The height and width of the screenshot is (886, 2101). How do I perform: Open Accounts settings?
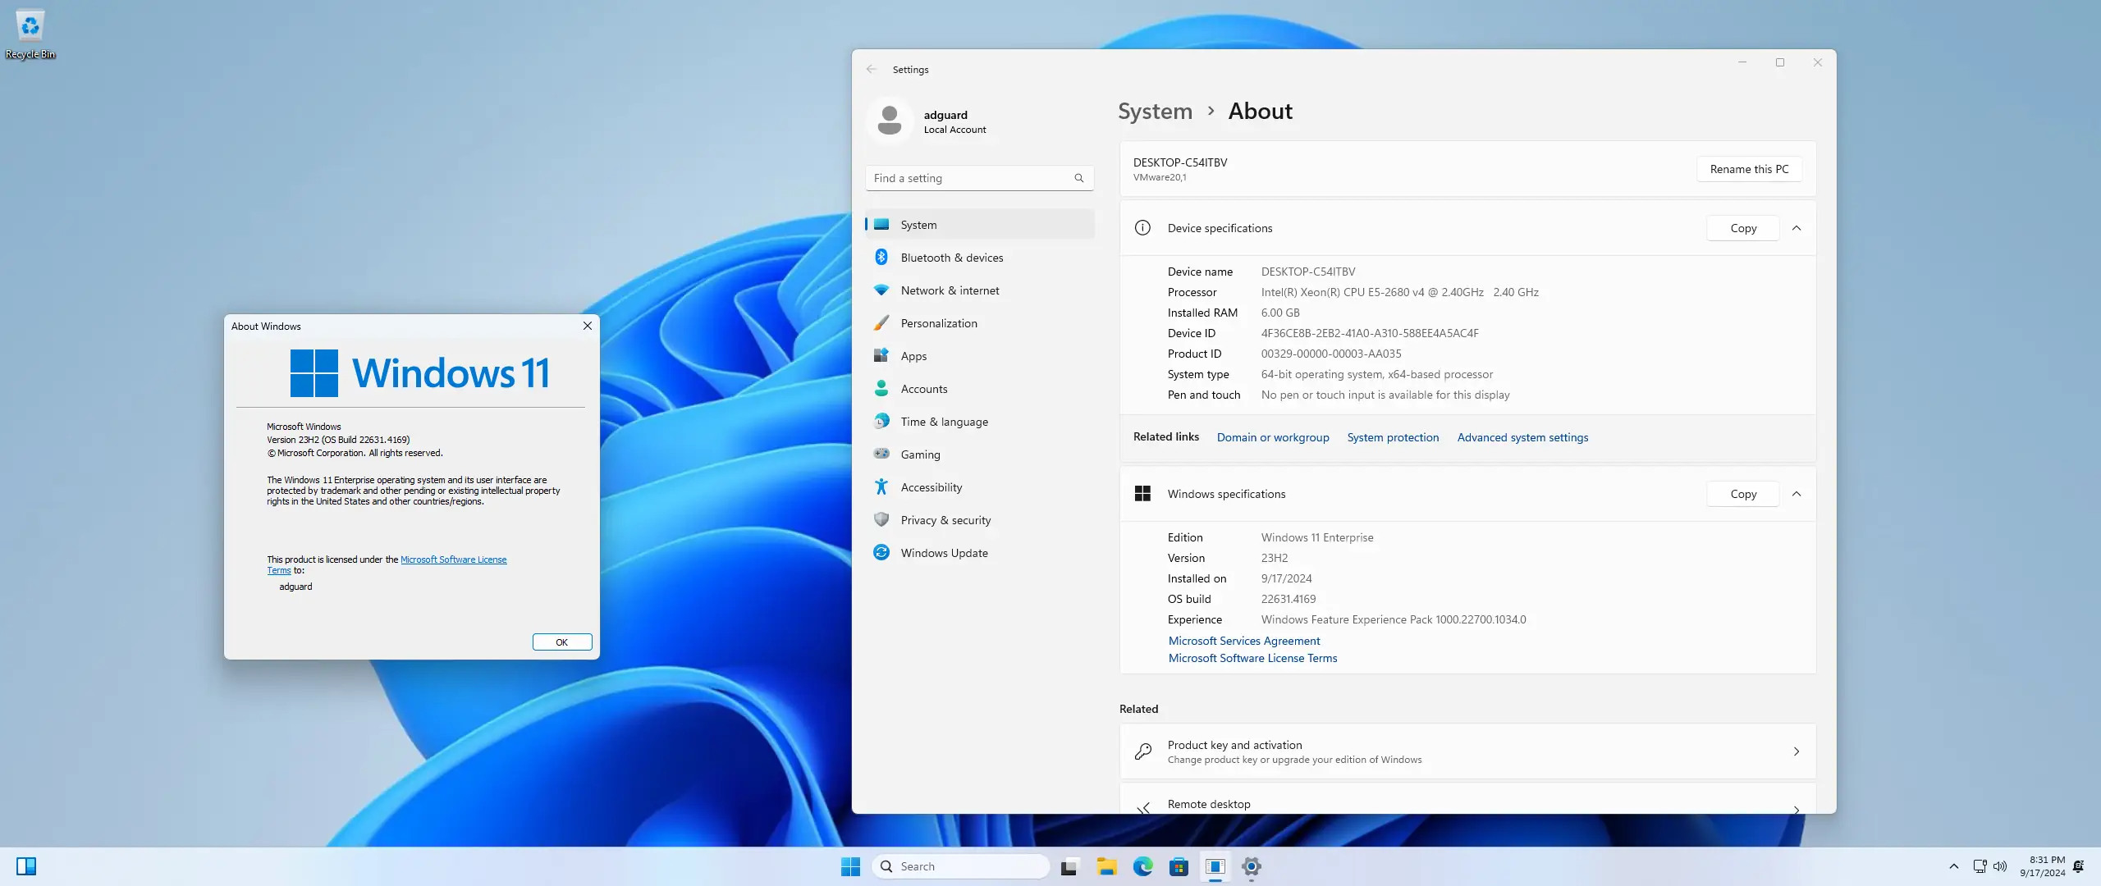(923, 388)
